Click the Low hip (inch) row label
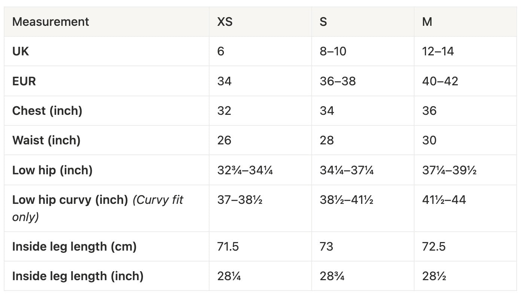 click(x=52, y=170)
